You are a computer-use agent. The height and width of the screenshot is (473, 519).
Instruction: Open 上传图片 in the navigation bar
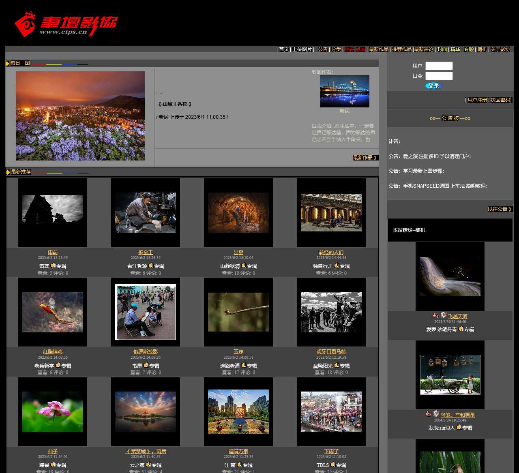(302, 49)
